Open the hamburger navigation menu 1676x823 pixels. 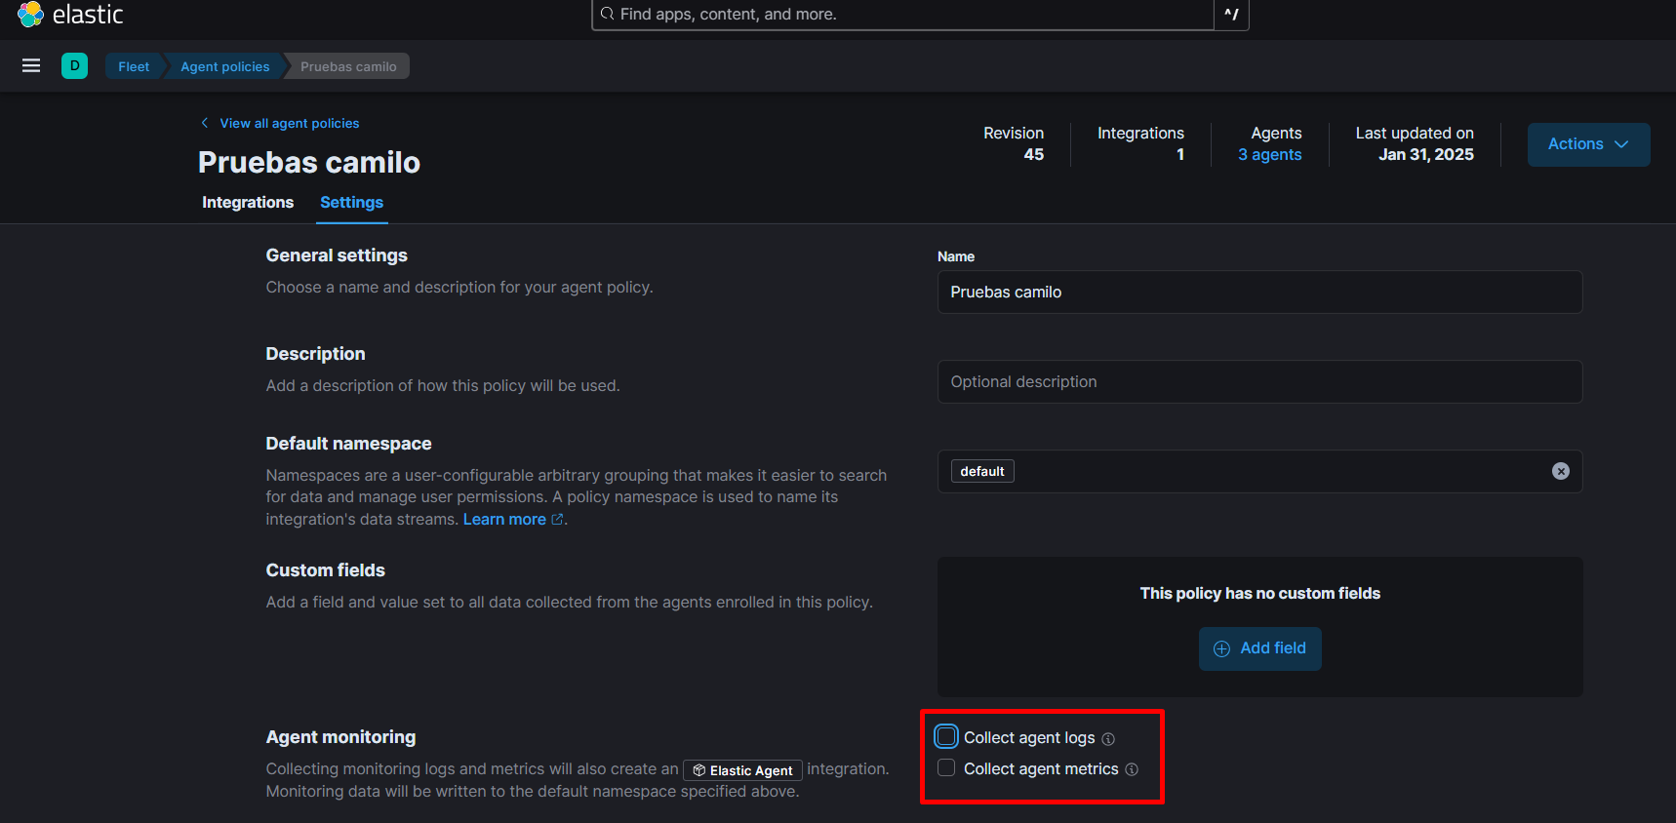click(31, 65)
